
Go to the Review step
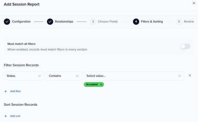click(x=189, y=22)
